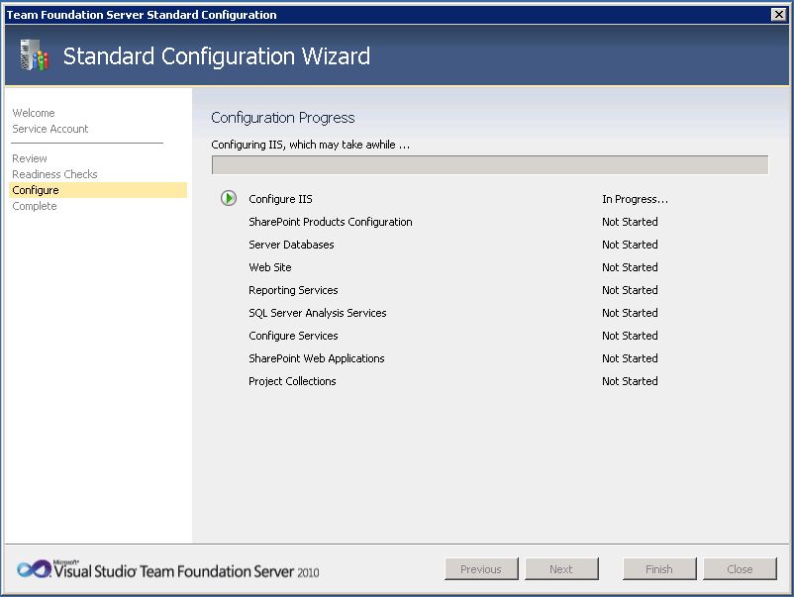Viewport: 794px width, 597px height.
Task: Select the SharePoint Products Configuration row
Action: coord(331,222)
